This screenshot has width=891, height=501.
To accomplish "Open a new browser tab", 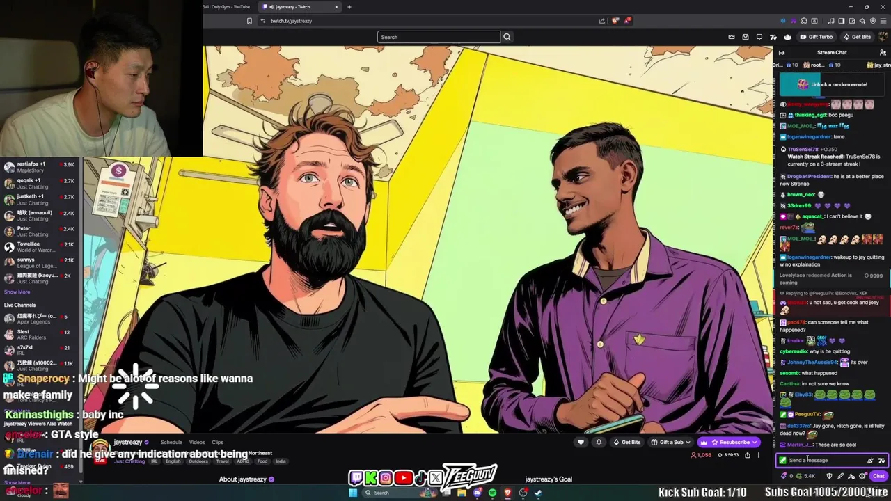I will pos(349,7).
